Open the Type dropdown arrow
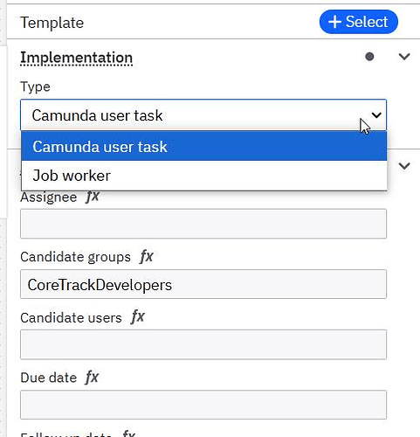This screenshot has width=420, height=437. [x=376, y=115]
